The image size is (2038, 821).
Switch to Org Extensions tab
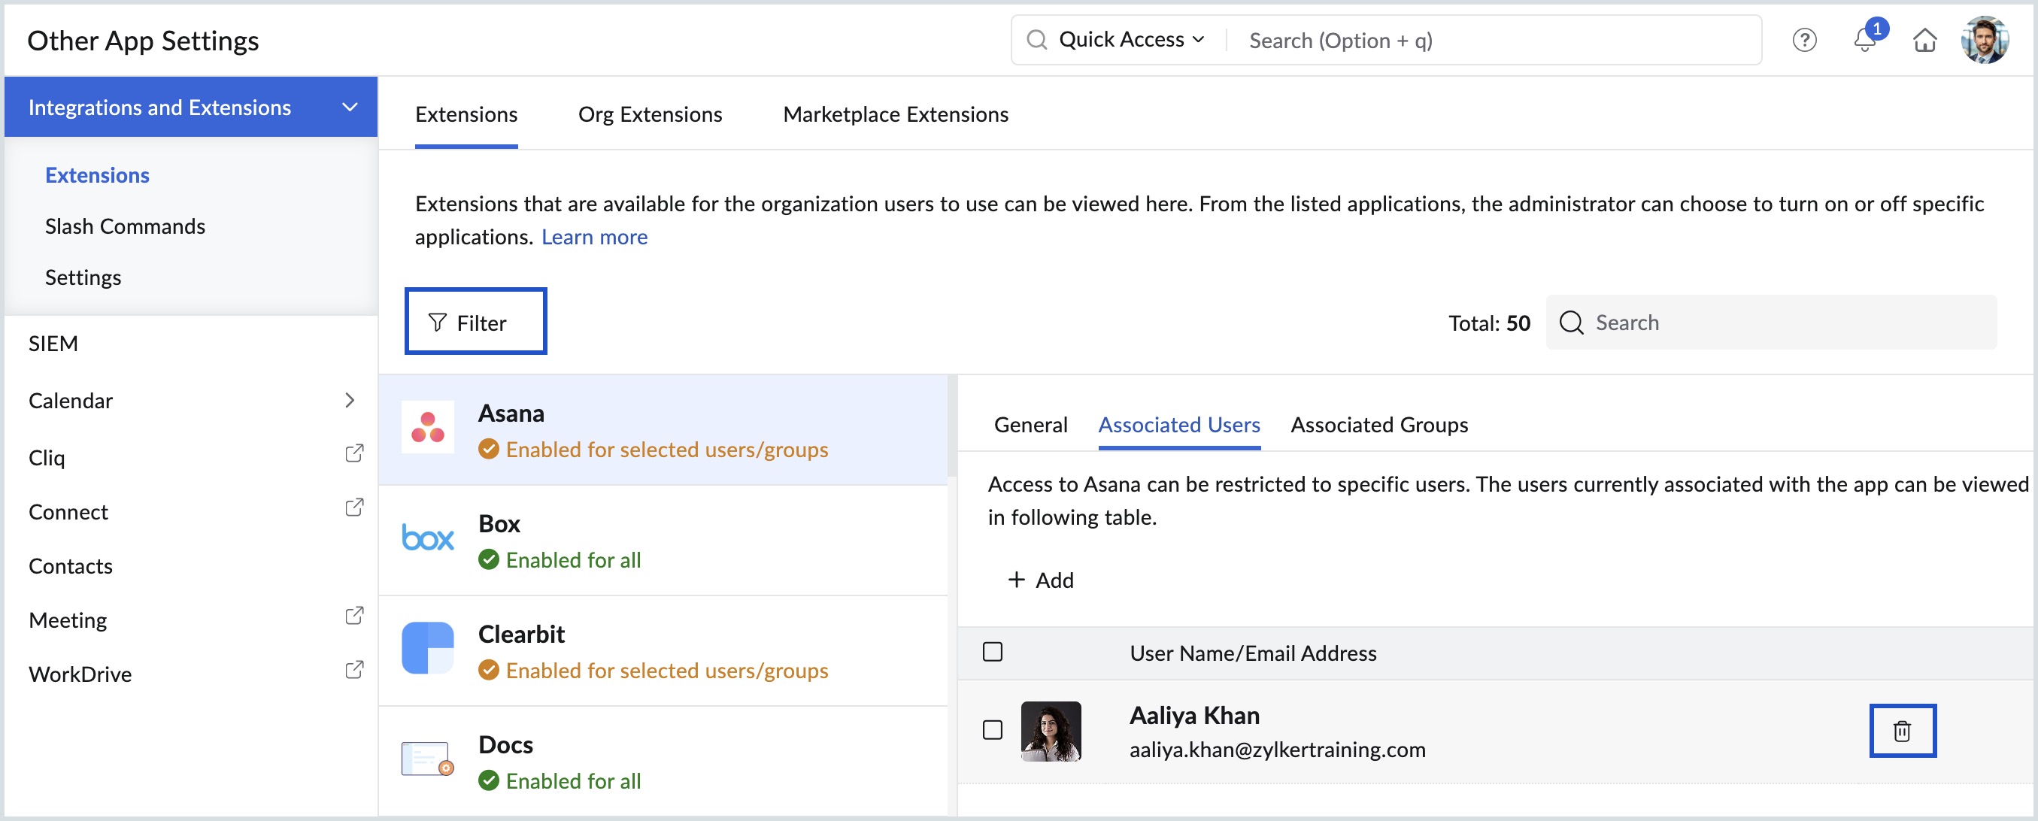point(650,115)
